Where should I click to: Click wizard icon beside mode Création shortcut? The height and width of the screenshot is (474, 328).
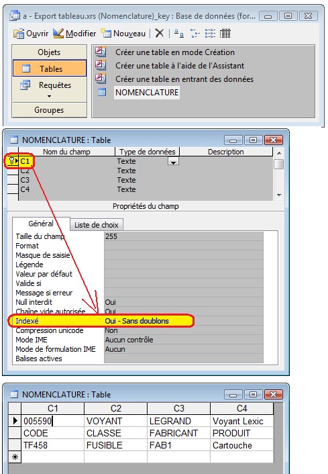coord(101,52)
